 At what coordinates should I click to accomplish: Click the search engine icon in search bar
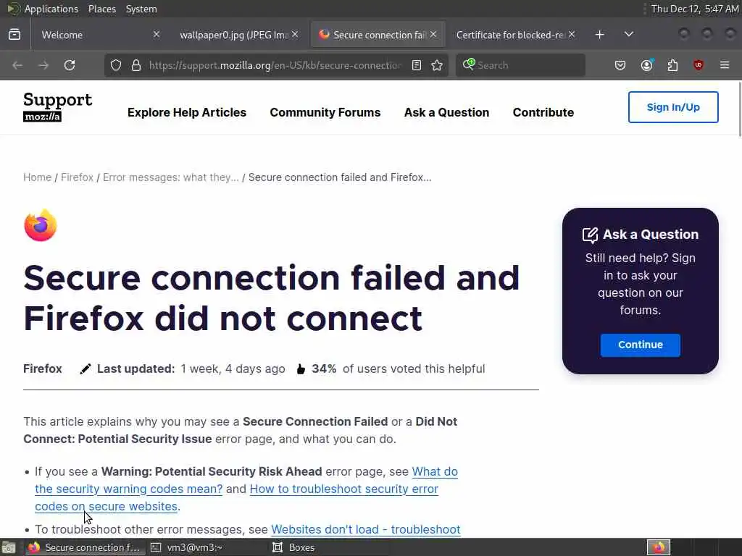pos(469,64)
